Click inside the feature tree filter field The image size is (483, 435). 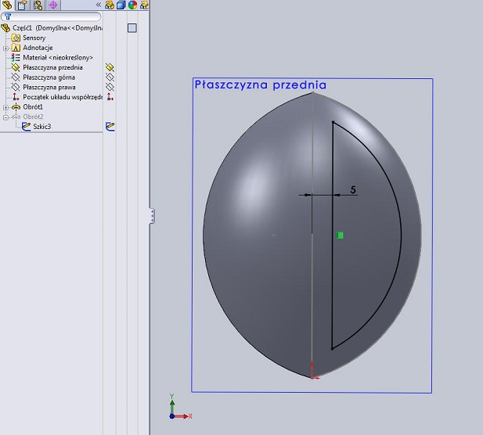(x=52, y=16)
